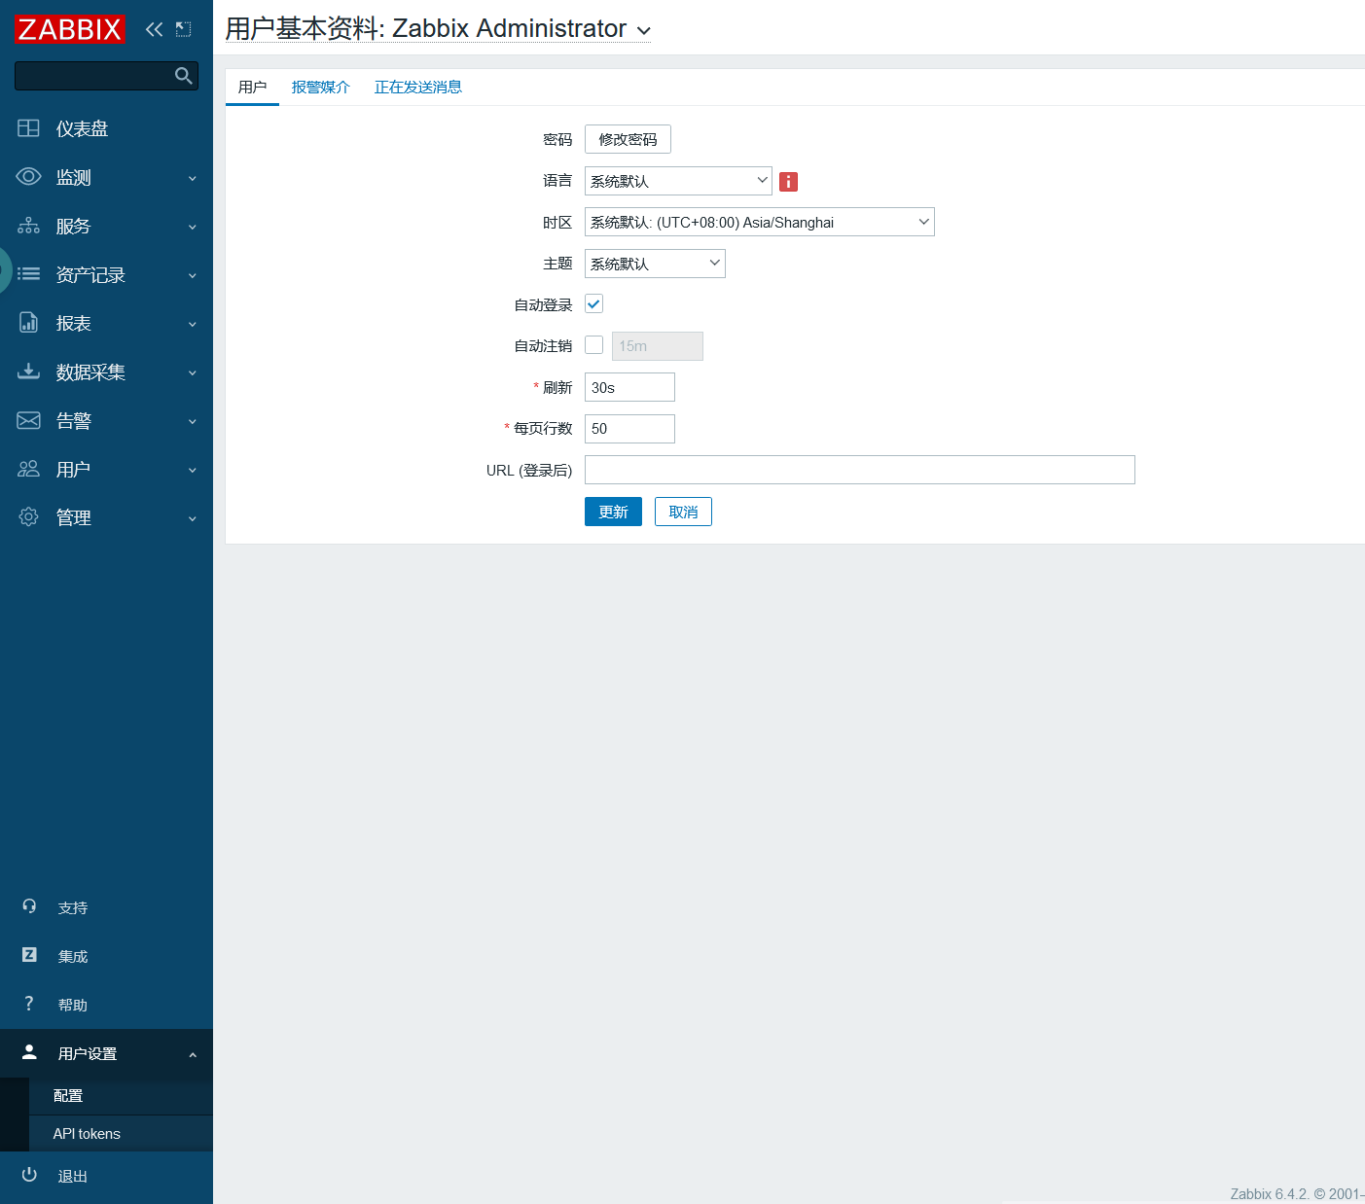Viewport: 1365px width, 1204px height.
Task: Switch to the 报警媒介 tab
Action: [320, 88]
